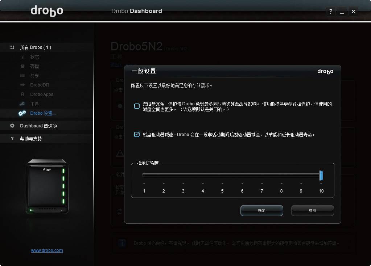The height and width of the screenshot is (266, 371).
Task: Click the Dashboard preferences gear icon
Action: (x=12, y=126)
